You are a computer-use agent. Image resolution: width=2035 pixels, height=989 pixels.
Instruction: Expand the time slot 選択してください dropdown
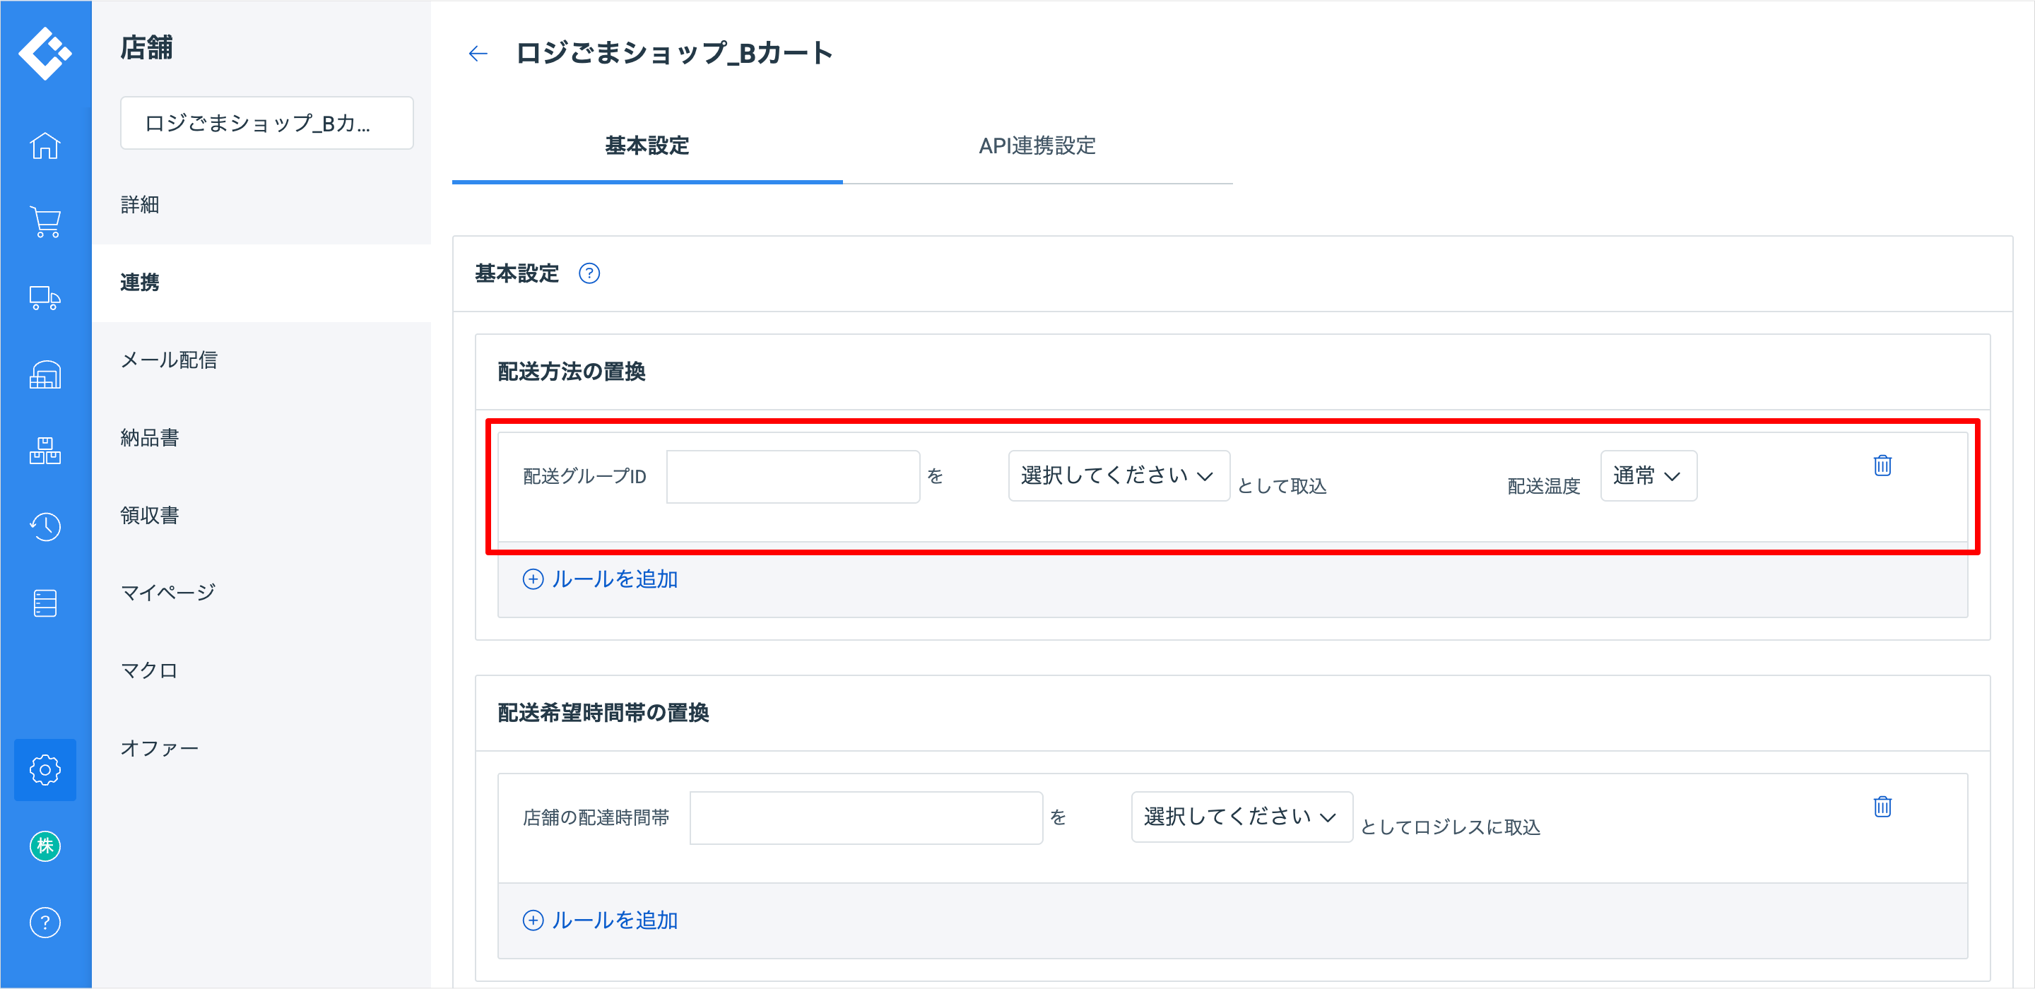[1241, 817]
